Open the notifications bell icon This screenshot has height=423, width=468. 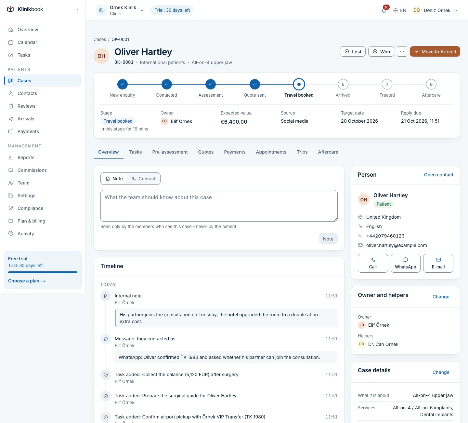click(384, 10)
